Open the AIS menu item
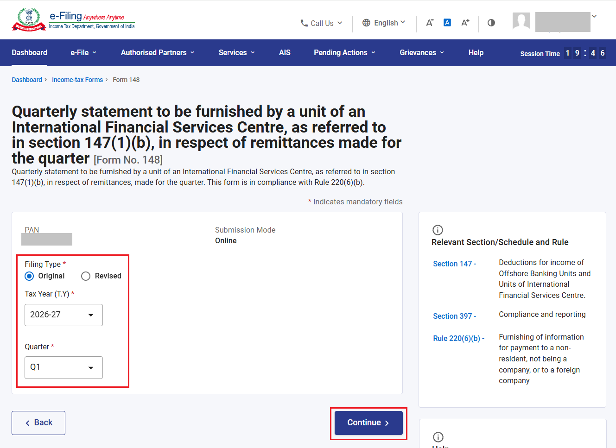Viewport: 616px width, 448px height. [x=285, y=53]
